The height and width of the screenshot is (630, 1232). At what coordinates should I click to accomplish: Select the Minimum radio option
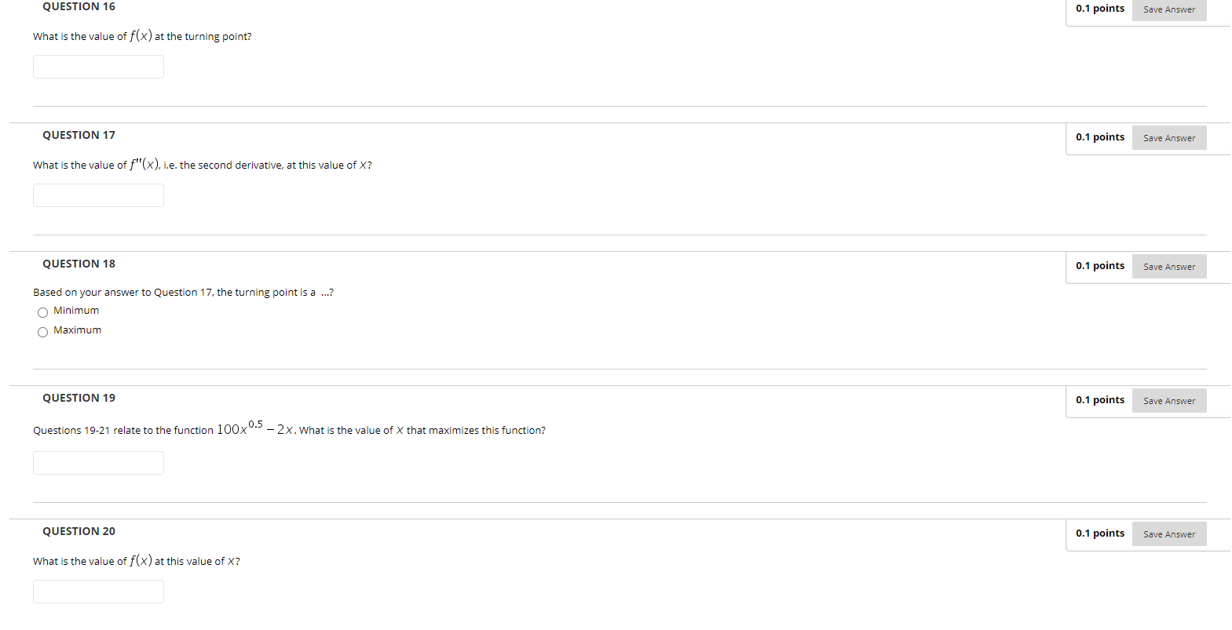coord(42,312)
